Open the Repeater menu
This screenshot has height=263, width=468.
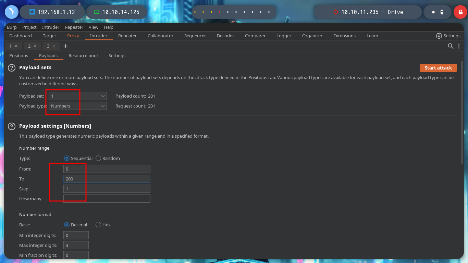[x=74, y=27]
